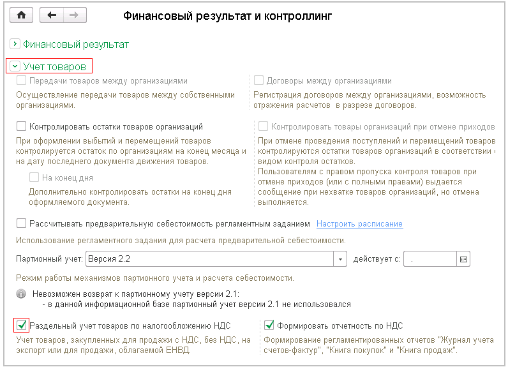Uncheck Формировать отчетность по НДС

(268, 326)
